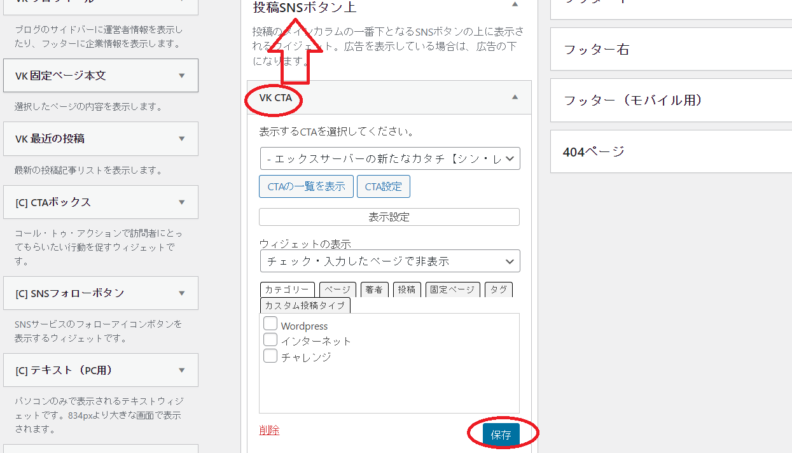792x453 pixels.
Task: Switch to the 投稿 tab
Action: tap(406, 289)
